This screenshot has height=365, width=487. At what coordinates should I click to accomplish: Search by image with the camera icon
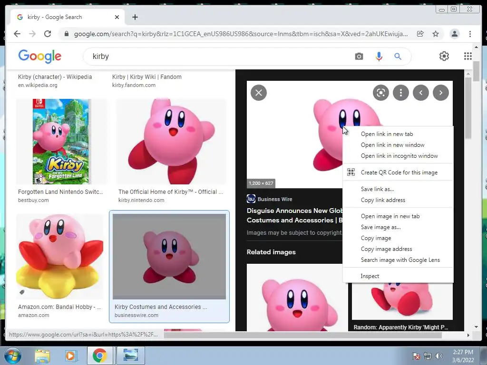[x=359, y=57]
